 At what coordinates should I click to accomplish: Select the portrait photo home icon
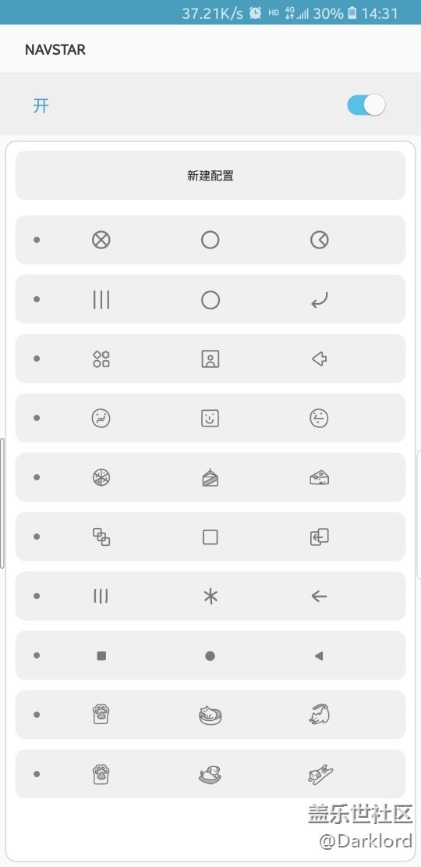(210, 359)
